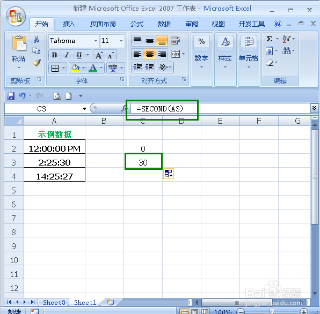Click the Copy icon
Image resolution: width=320 pixels, height=314 pixels.
[37, 50]
